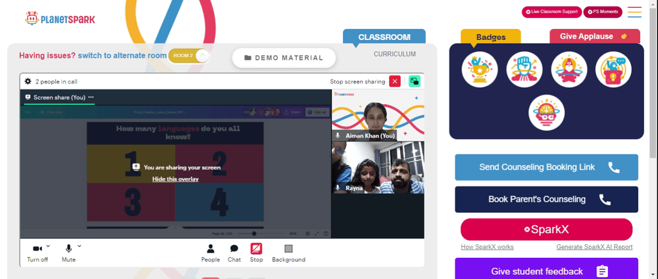The width and height of the screenshot is (658, 279).
Task: Open the People panel
Action: tap(211, 253)
